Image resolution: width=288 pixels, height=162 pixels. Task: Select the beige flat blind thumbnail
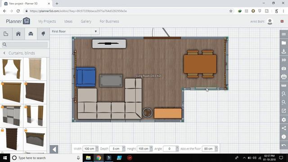pyautogui.click(x=35, y=69)
